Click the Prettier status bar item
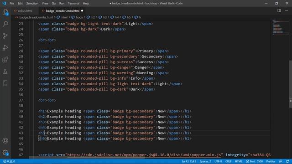The image size is (292, 164). point(271,161)
